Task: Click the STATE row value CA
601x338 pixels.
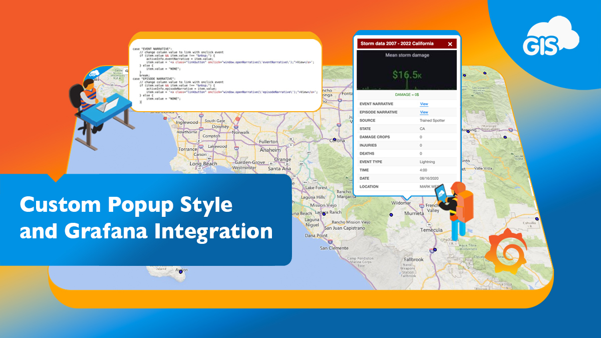Action: [x=422, y=129]
